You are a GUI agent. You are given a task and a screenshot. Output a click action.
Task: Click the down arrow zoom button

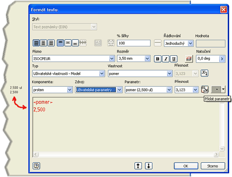click(149, 166)
